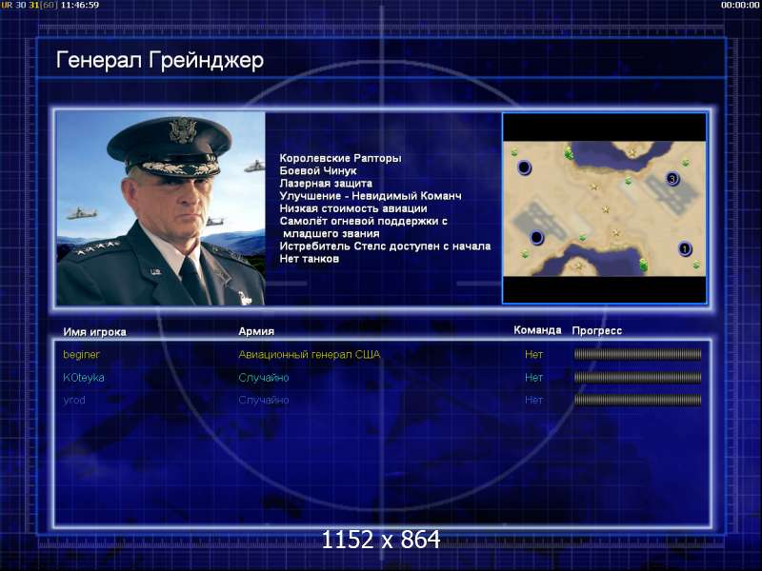Click the "Боевой Чинук" line

[318, 171]
